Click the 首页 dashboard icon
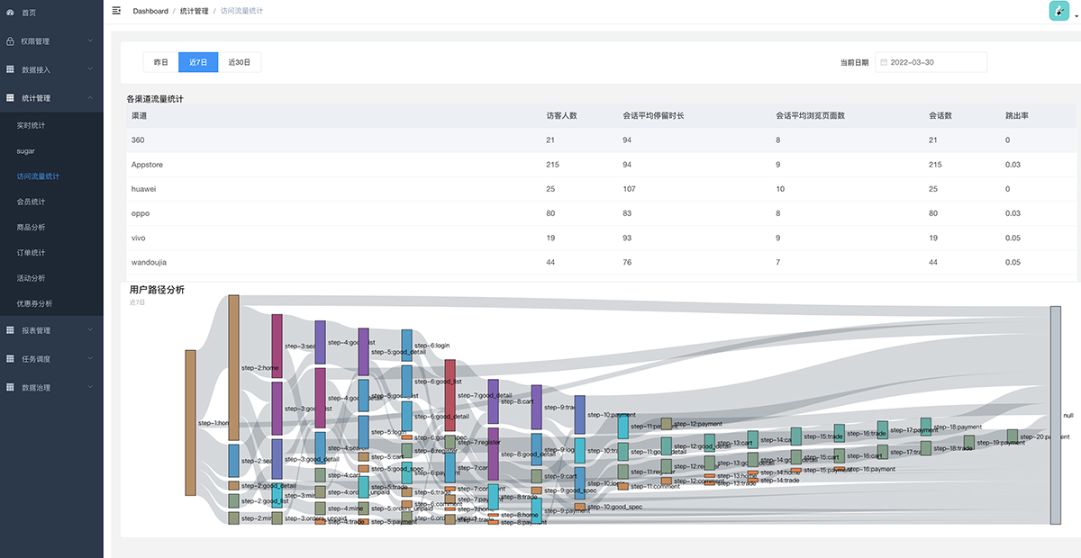The image size is (1081, 558). (10, 13)
